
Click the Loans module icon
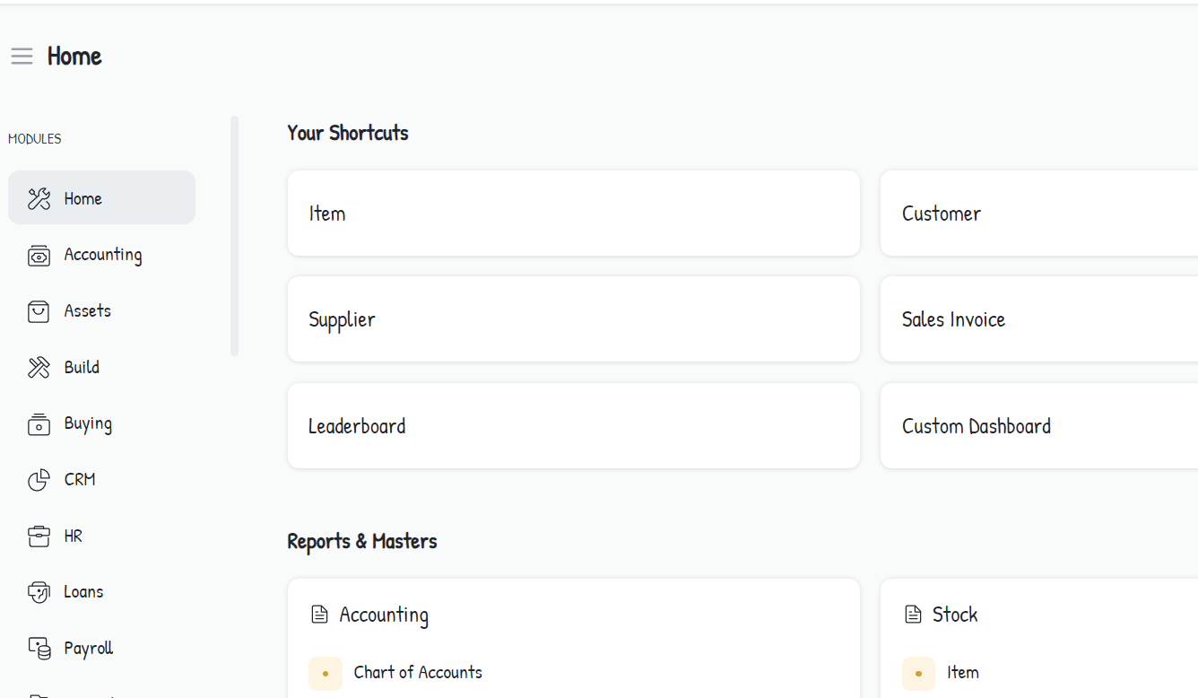[x=39, y=592]
